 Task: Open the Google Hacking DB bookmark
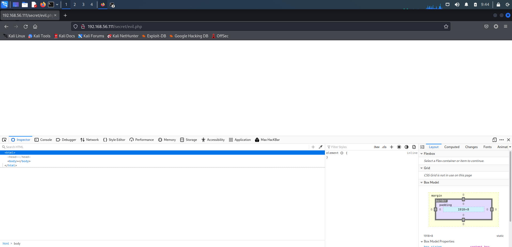coord(189,36)
